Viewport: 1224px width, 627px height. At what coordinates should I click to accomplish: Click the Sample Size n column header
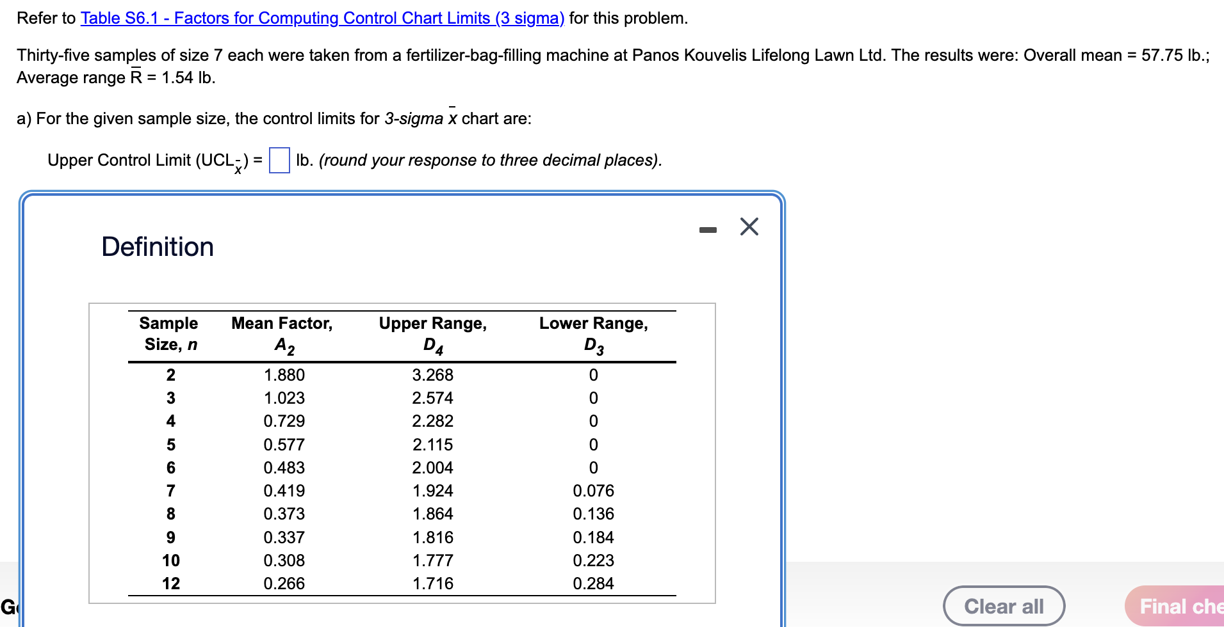[x=169, y=334]
